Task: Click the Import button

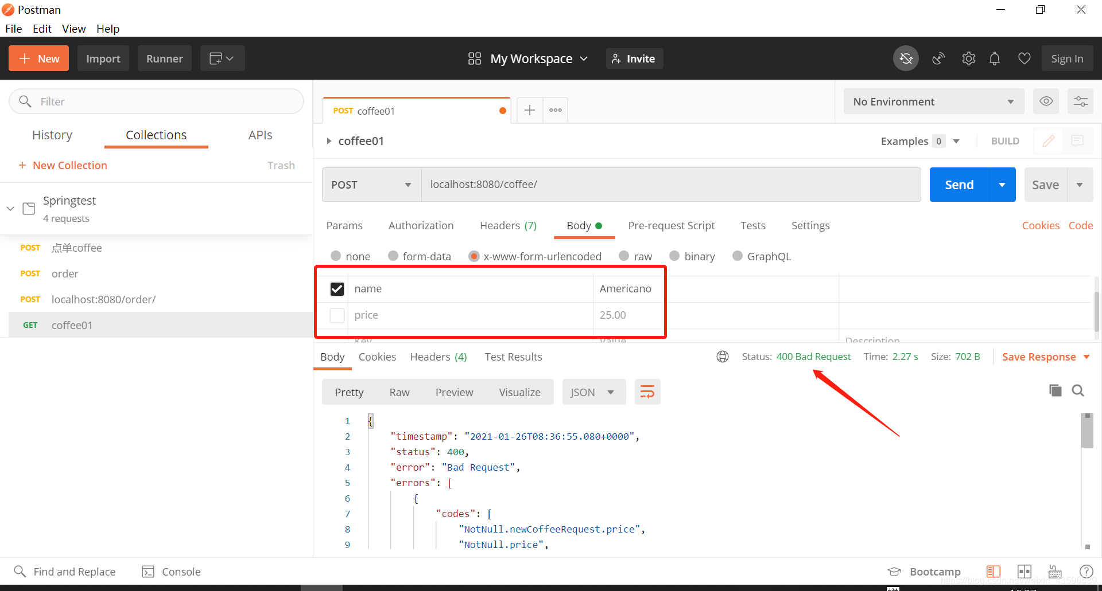Action: (x=103, y=58)
